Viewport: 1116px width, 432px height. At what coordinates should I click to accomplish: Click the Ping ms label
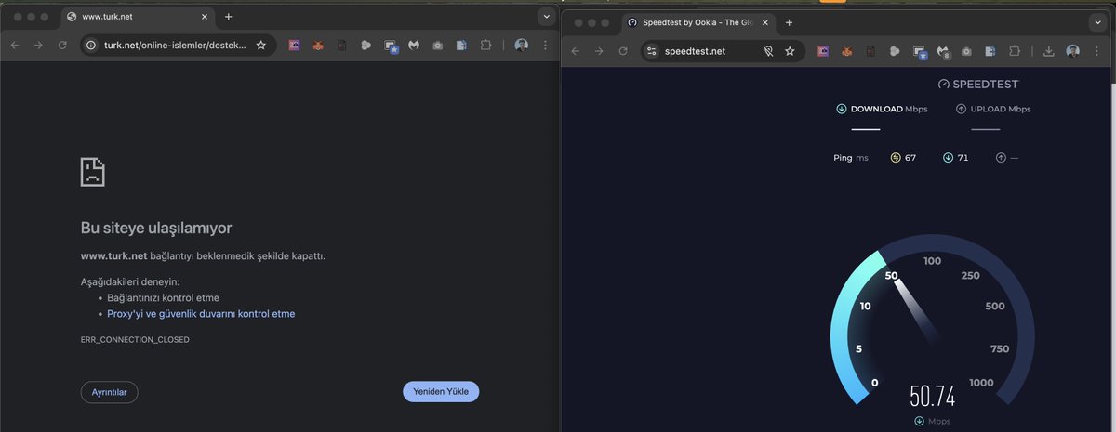point(851,158)
